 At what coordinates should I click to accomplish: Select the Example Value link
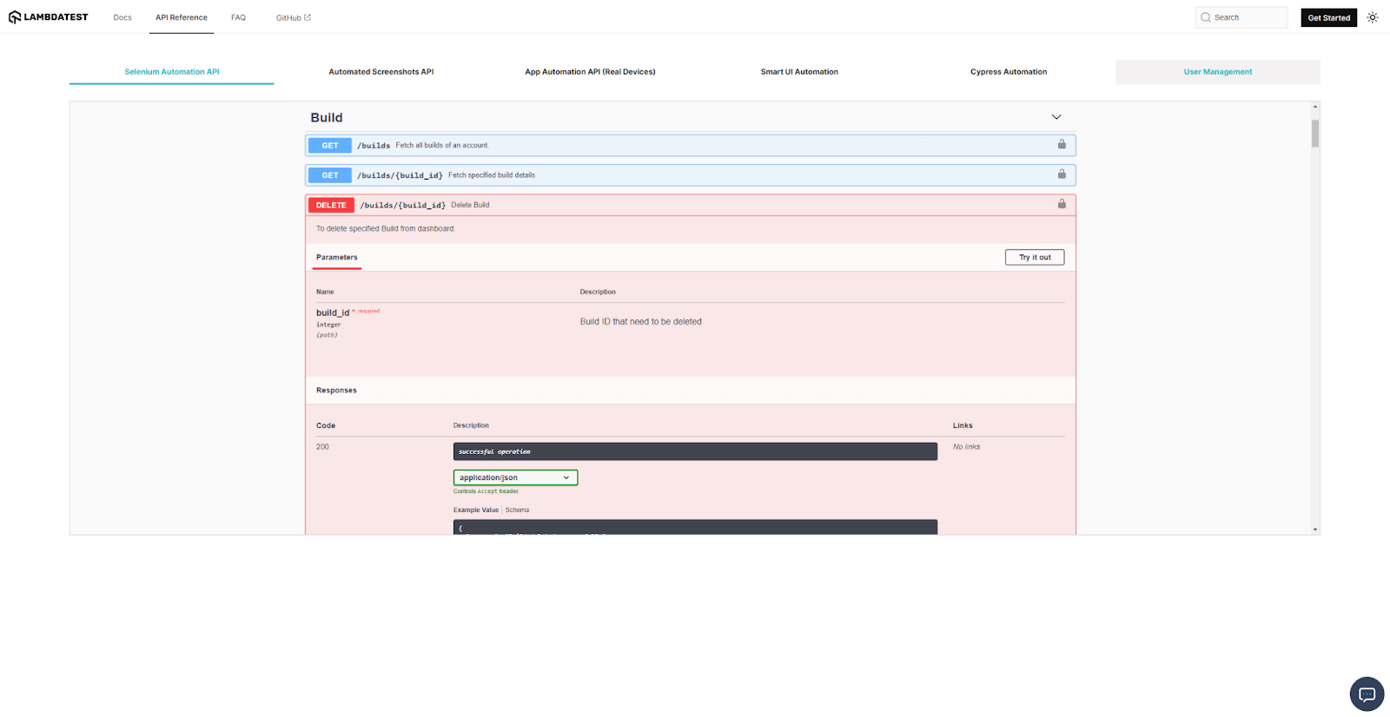[x=476, y=510]
